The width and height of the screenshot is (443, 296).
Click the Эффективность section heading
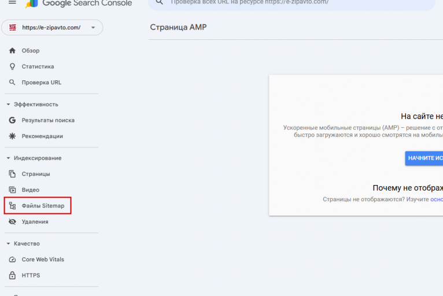36,104
